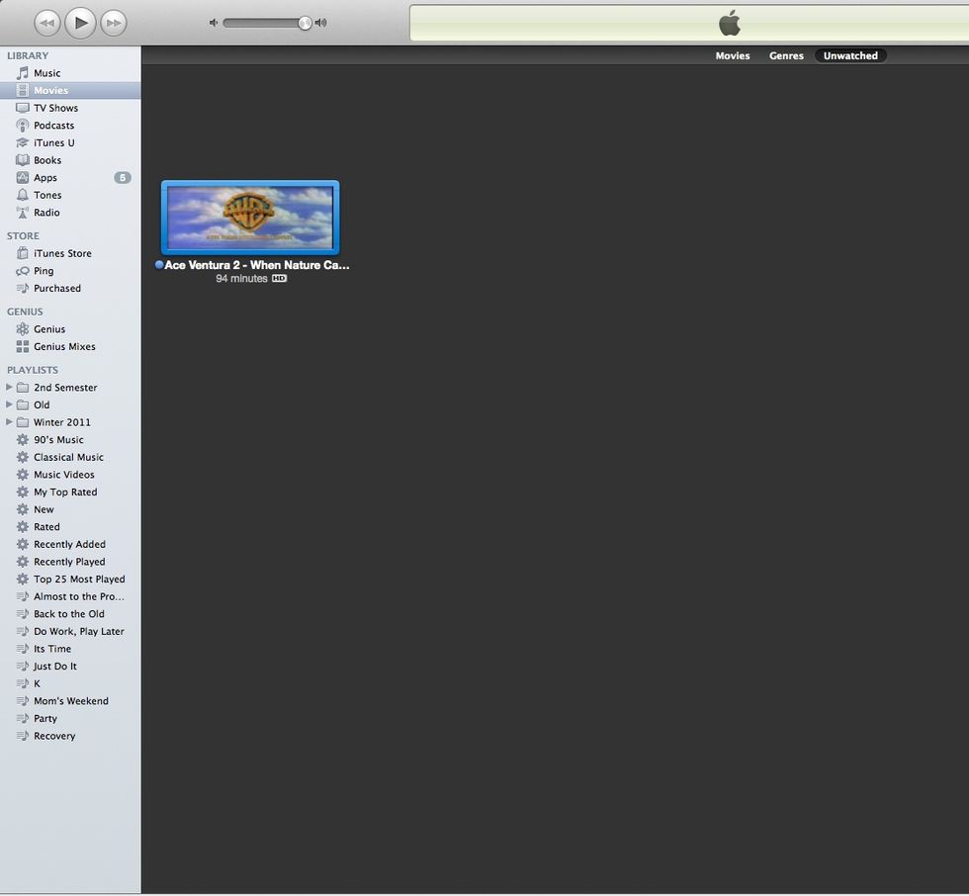Switch to the Genres view tab
The image size is (969, 896).
(x=786, y=55)
